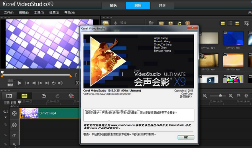The width and height of the screenshot is (252, 148).
Task: Select the SP-V09.wmv library thumbnail
Action: 233,60
